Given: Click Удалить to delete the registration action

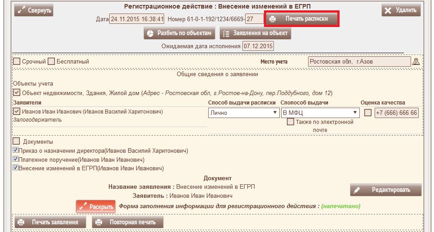Looking at the screenshot, I should click(401, 10).
